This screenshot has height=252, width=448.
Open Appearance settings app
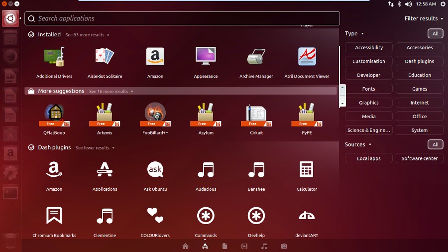pos(206,62)
